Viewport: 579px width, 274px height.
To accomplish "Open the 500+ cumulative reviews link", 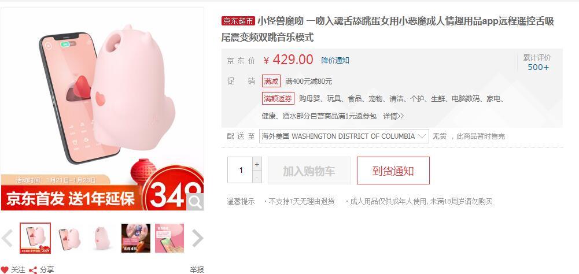I will click(x=538, y=67).
